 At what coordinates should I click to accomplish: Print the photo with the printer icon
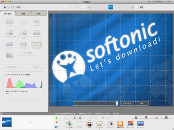coord(90,123)
